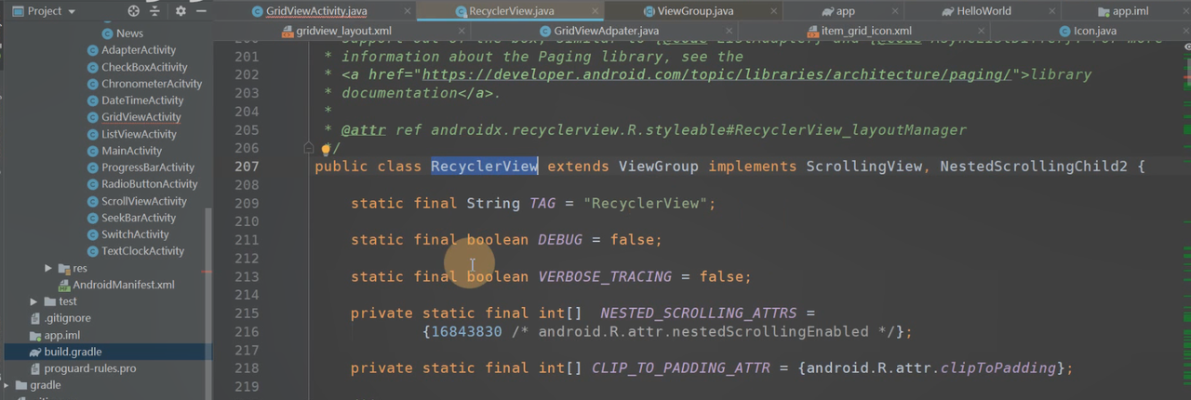Click the highlighted RecyclerView class name
Viewport: 1191px width, 400px height.
484,167
